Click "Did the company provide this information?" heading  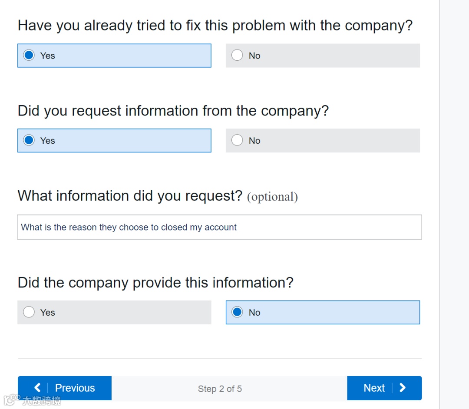click(x=155, y=283)
